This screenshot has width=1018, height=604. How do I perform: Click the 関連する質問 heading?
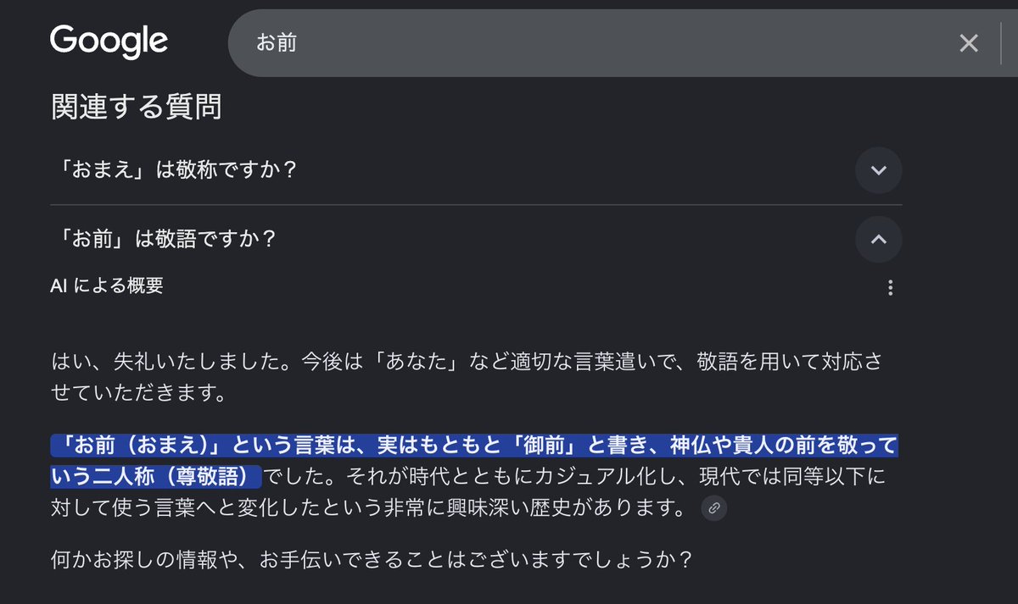point(136,108)
